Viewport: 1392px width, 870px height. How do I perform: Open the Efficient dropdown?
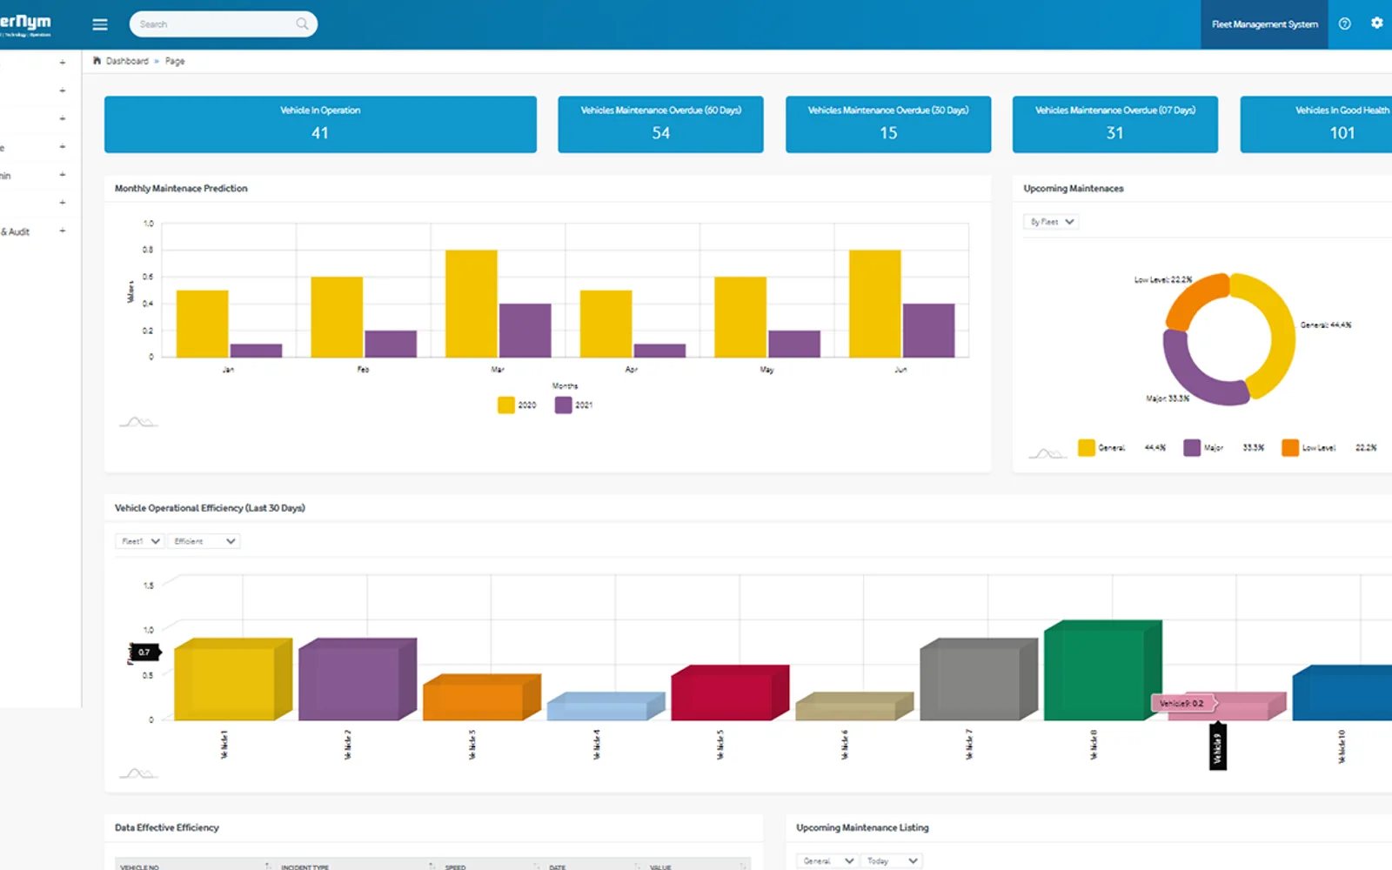point(204,541)
